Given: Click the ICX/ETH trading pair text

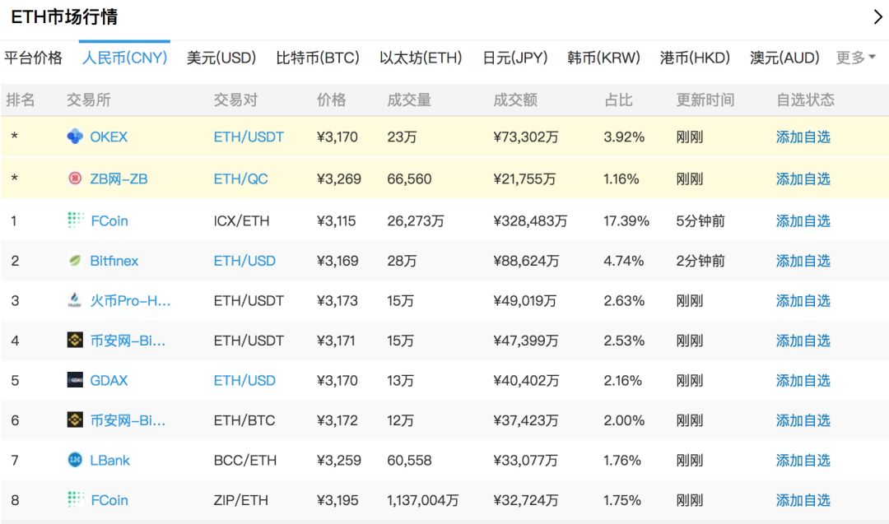Looking at the screenshot, I should coord(241,221).
